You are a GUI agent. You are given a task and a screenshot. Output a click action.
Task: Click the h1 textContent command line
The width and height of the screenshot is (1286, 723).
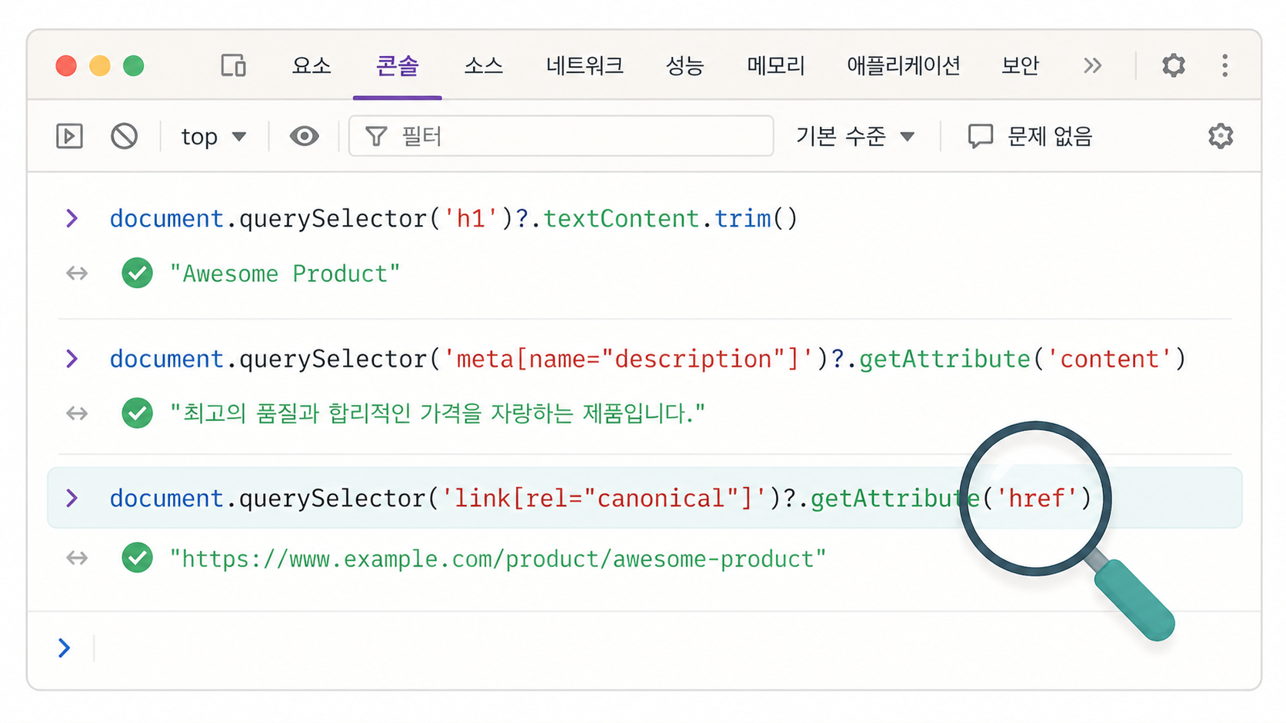tap(454, 219)
